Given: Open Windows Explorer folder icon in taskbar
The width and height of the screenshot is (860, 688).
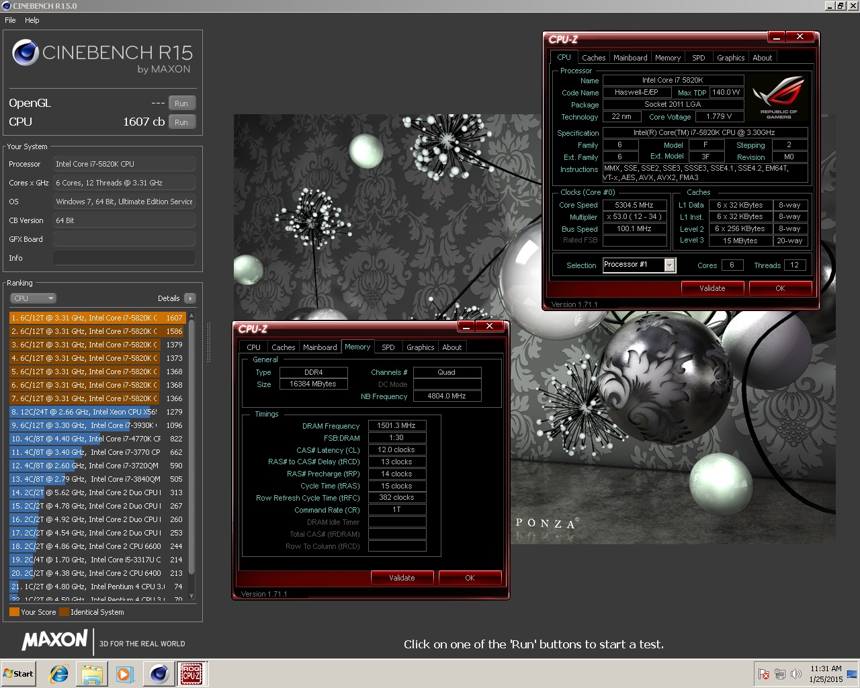Looking at the screenshot, I should pos(92,674).
